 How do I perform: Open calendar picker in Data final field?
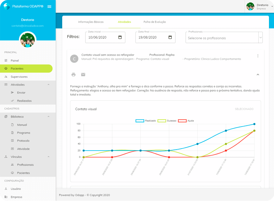pos(170,37)
